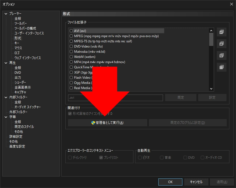Image resolution: width=236 pixels, height=188 pixels.
Task: Open the ユーザー インターフェイス page
Action: (x=29, y=33)
